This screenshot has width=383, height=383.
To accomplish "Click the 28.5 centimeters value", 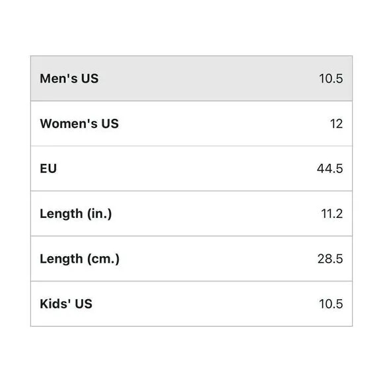I will pyautogui.click(x=330, y=259).
